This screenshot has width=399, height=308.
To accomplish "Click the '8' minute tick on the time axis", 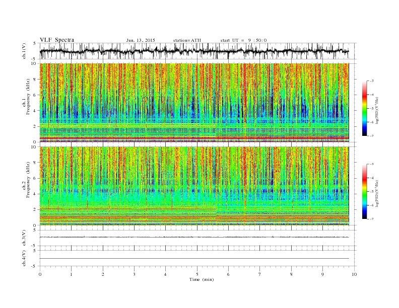I will pos(291,274).
